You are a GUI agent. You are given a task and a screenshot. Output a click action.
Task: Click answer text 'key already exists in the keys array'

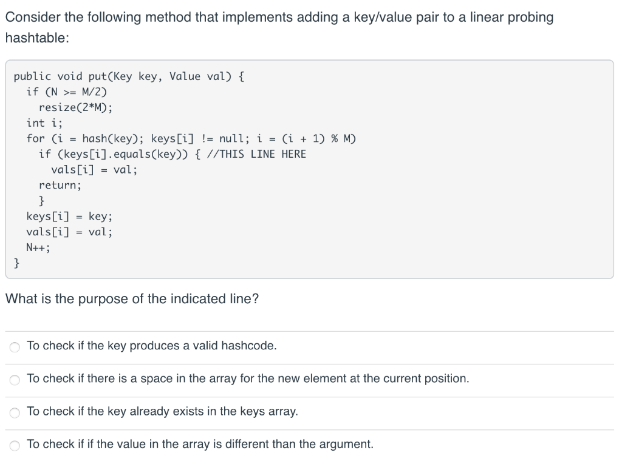[162, 411]
